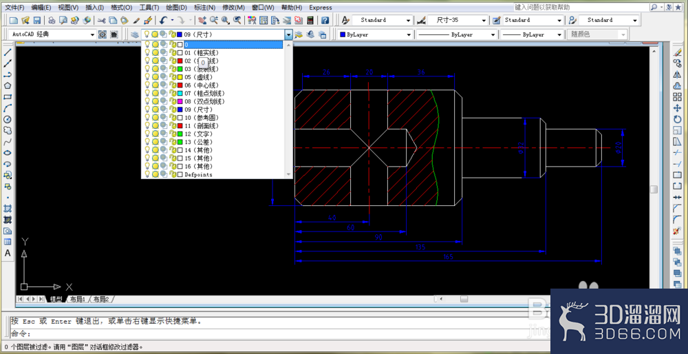
Task: Select the Line tool in draw toolbar
Action: tap(8, 52)
